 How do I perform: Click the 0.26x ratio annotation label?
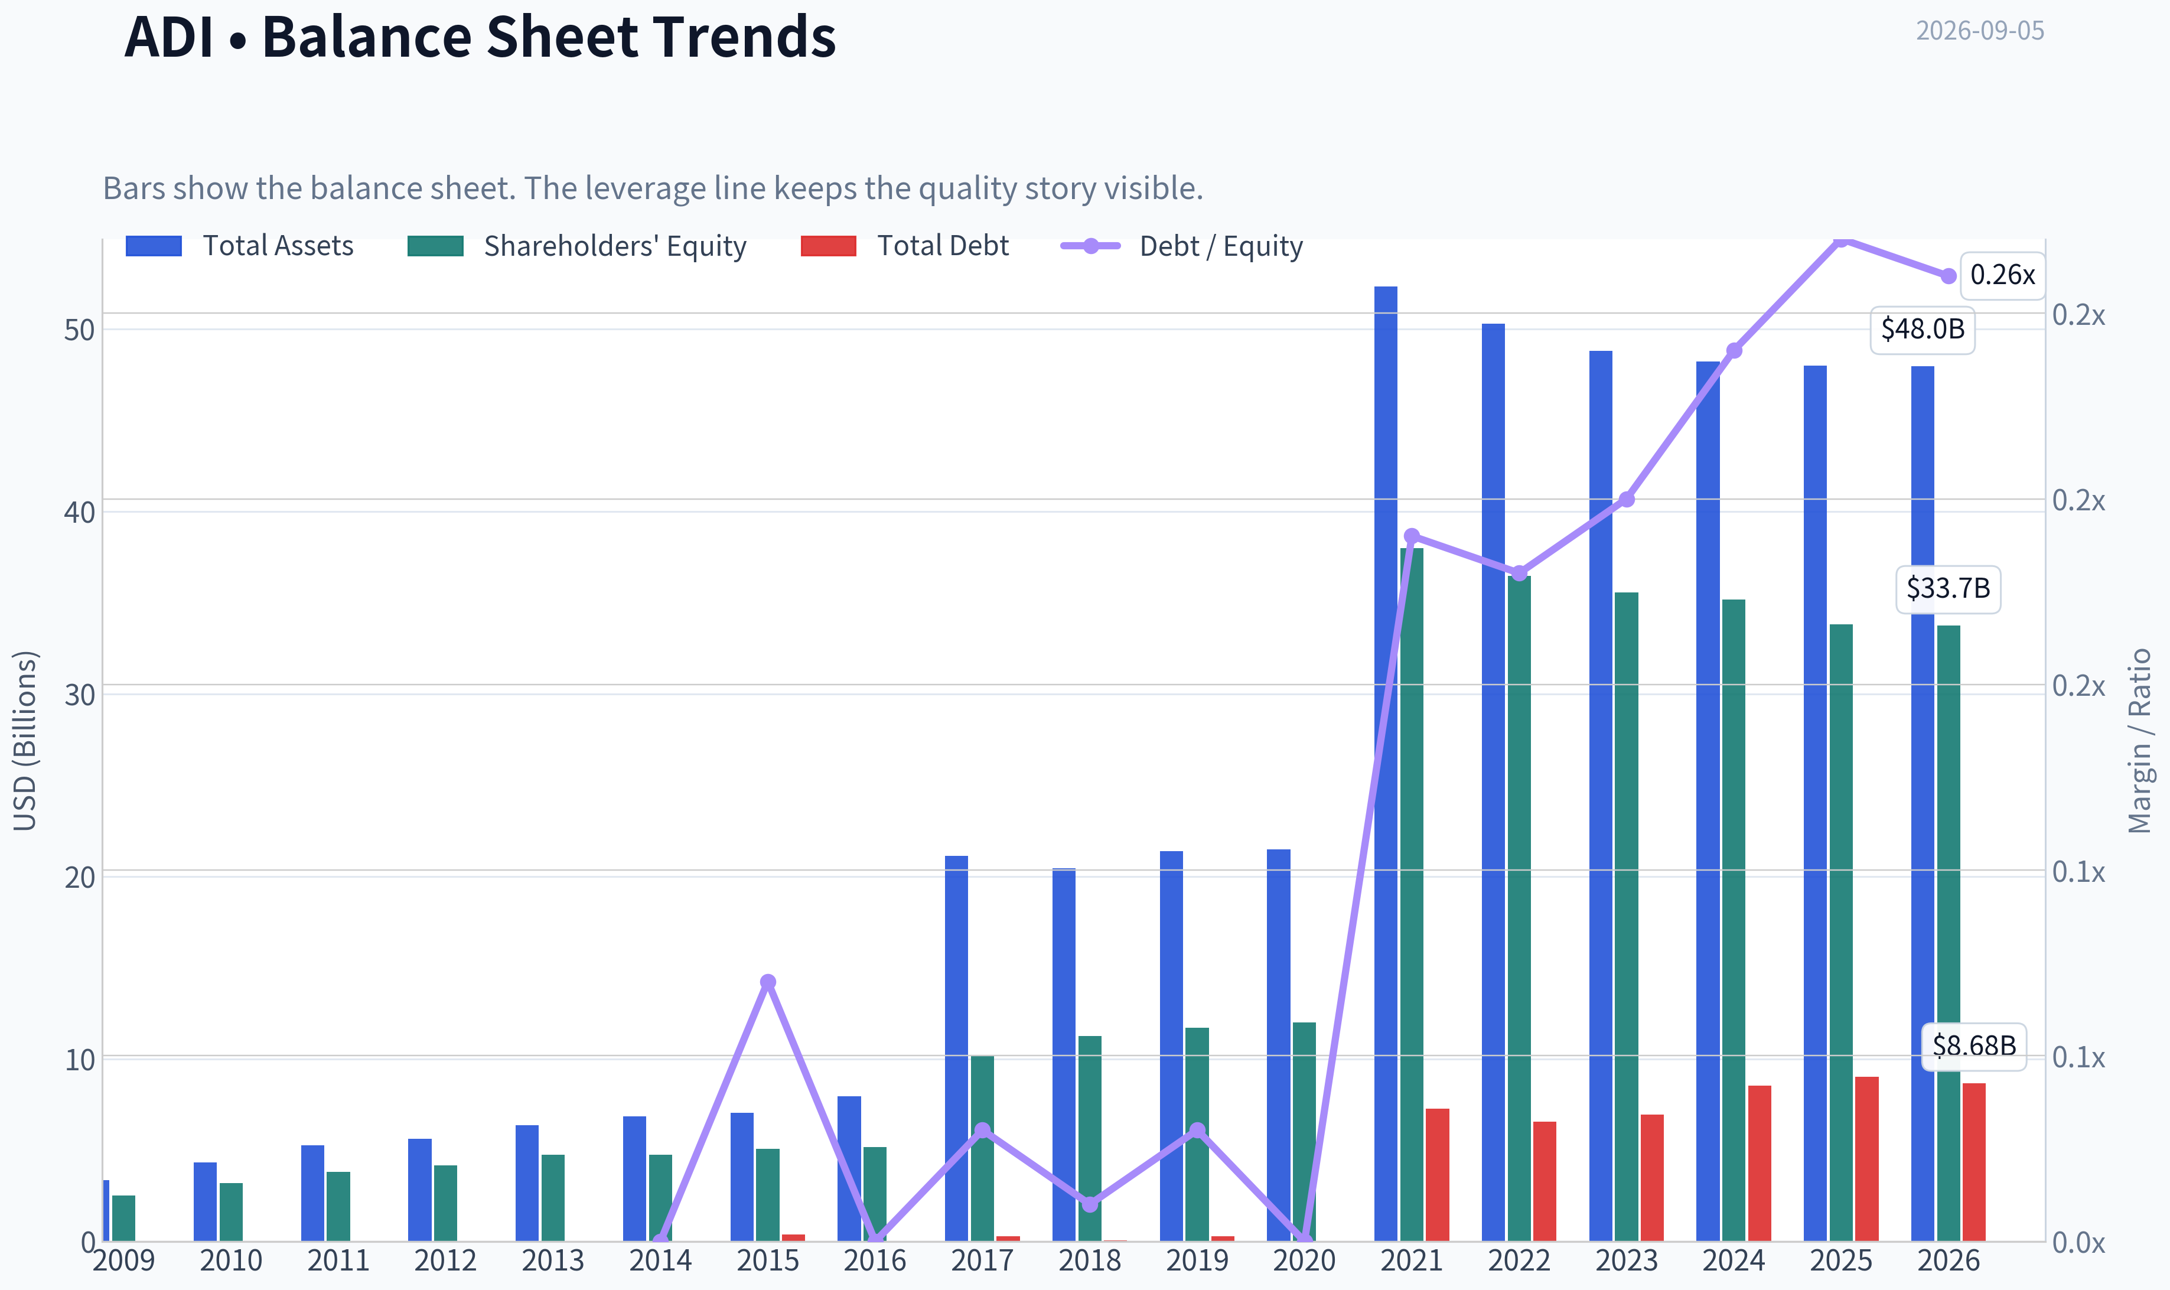(2003, 275)
